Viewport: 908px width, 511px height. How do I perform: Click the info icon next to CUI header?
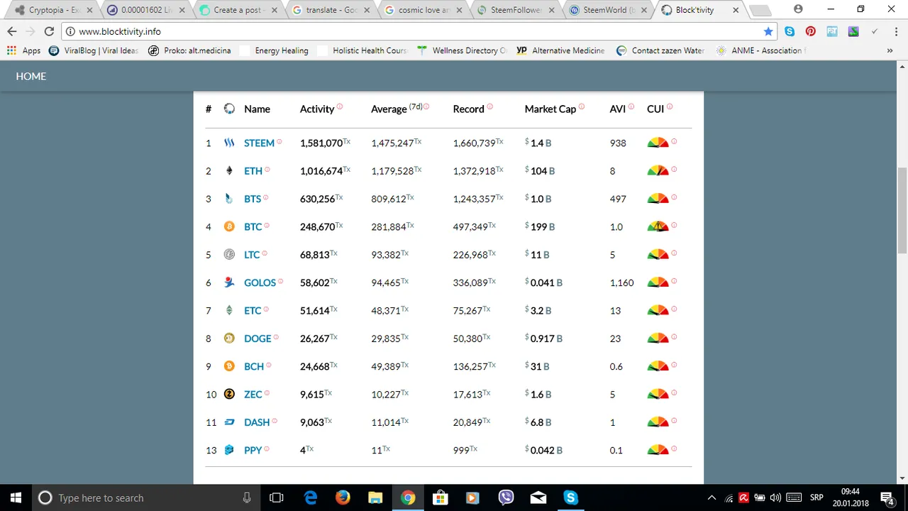670,106
